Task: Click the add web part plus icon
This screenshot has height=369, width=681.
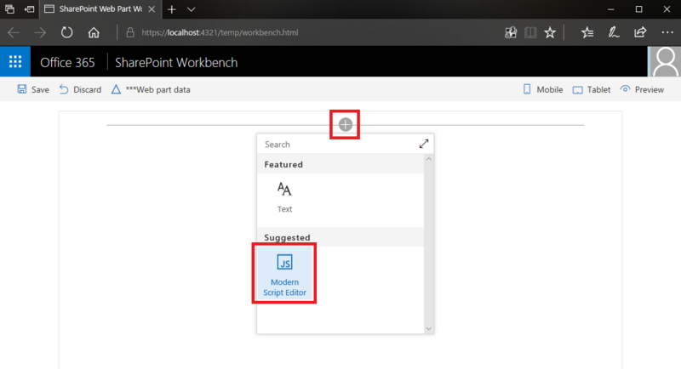Action: pyautogui.click(x=346, y=125)
